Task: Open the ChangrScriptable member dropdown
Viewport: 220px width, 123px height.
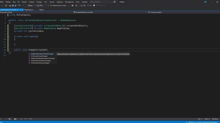Action: click(x=184, y=12)
